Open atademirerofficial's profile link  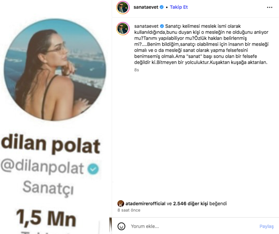coord(145,203)
